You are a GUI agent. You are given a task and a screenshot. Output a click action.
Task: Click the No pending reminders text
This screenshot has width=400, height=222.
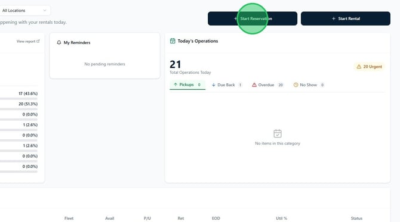tap(104, 64)
